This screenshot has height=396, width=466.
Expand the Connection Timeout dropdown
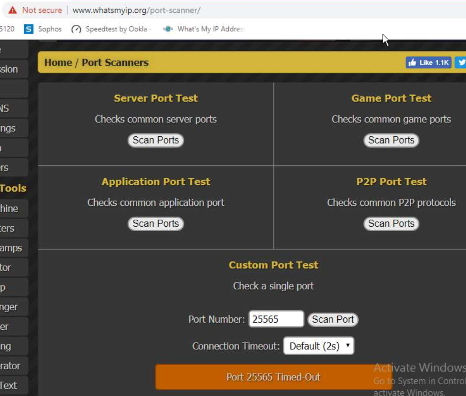click(x=319, y=346)
